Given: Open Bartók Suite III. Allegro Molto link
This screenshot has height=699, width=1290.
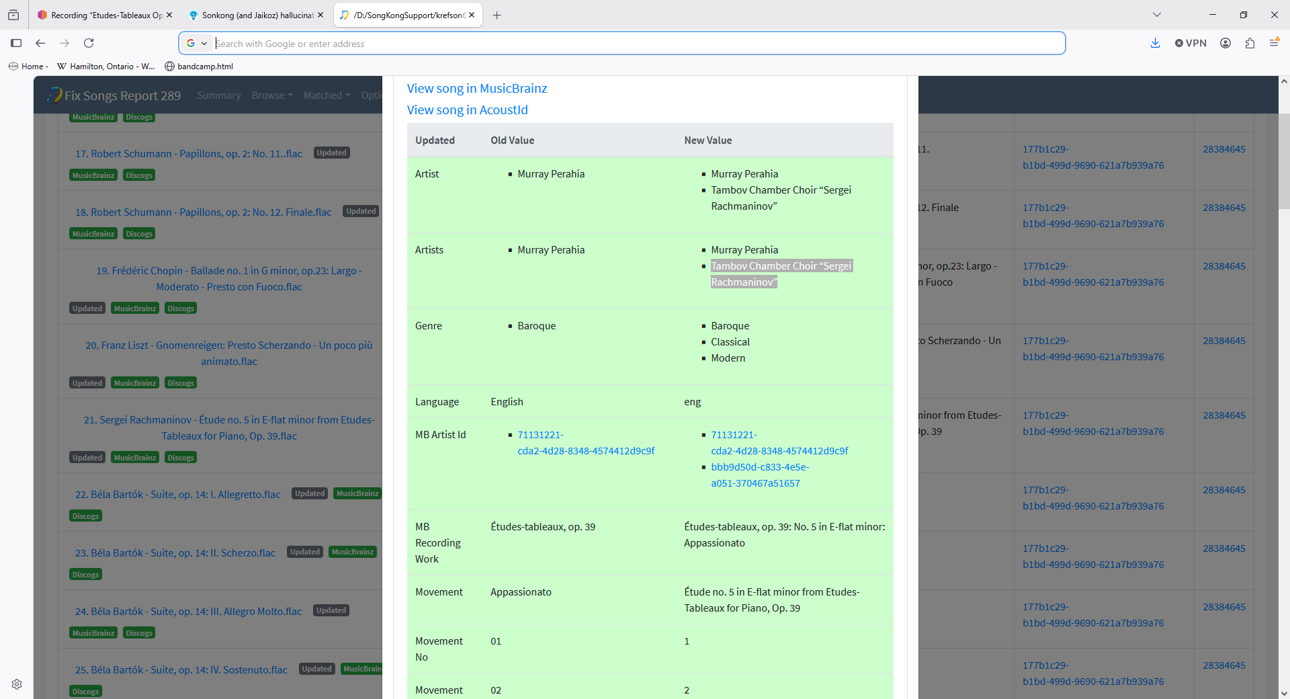Looking at the screenshot, I should tap(189, 611).
